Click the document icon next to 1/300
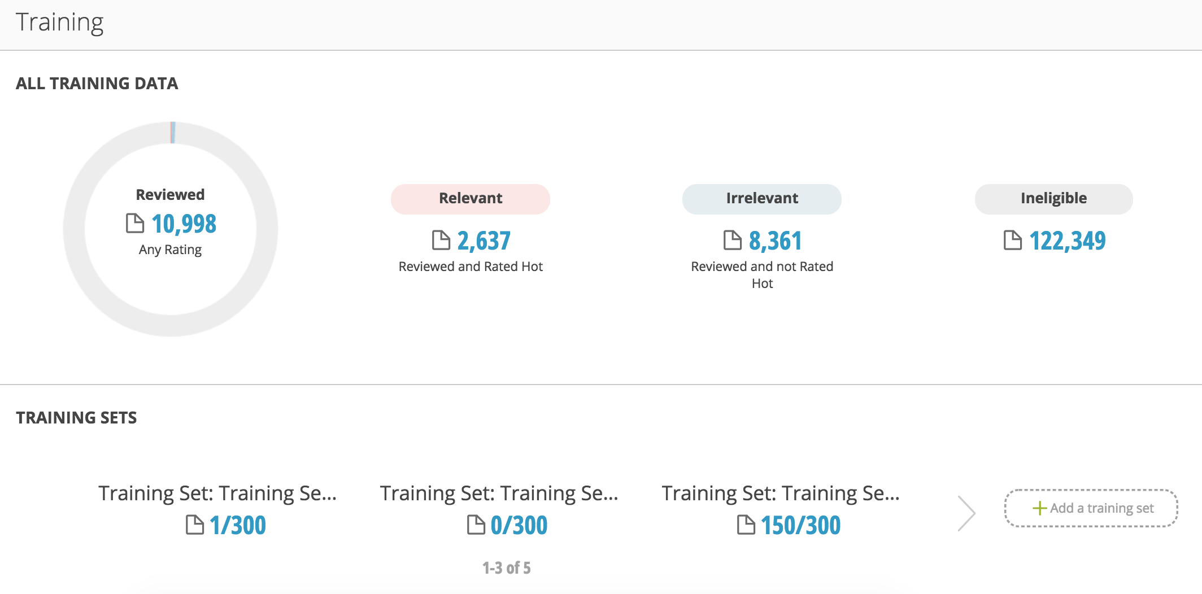The height and width of the screenshot is (594, 1202). pos(194,525)
